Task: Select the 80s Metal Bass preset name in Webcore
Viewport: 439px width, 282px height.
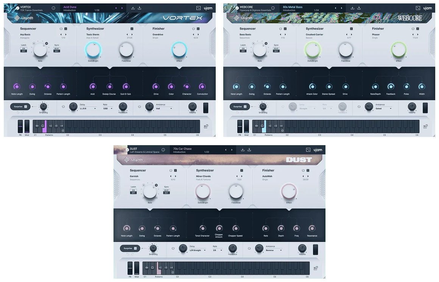Action: pos(293,7)
